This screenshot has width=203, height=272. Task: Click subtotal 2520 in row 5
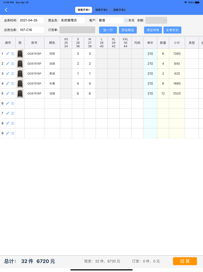pos(177,93)
